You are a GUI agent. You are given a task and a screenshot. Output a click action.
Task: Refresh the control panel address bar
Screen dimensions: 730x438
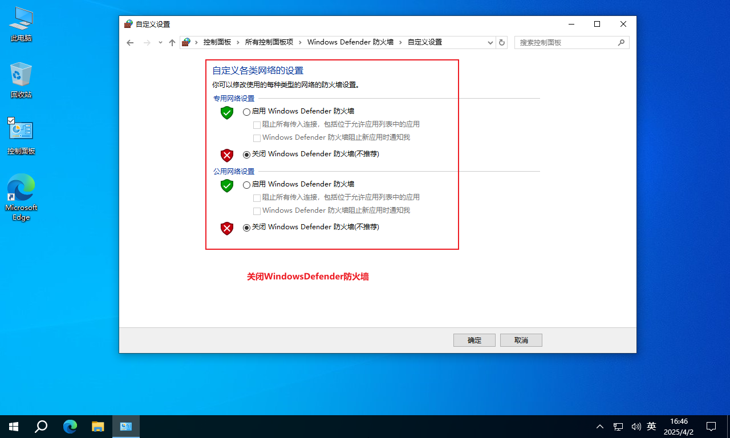502,42
